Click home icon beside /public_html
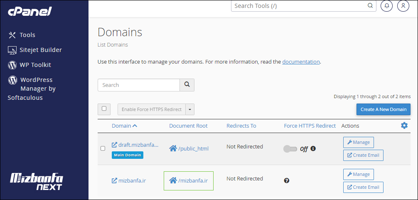Viewport: 418px width, 200px height. click(x=173, y=148)
